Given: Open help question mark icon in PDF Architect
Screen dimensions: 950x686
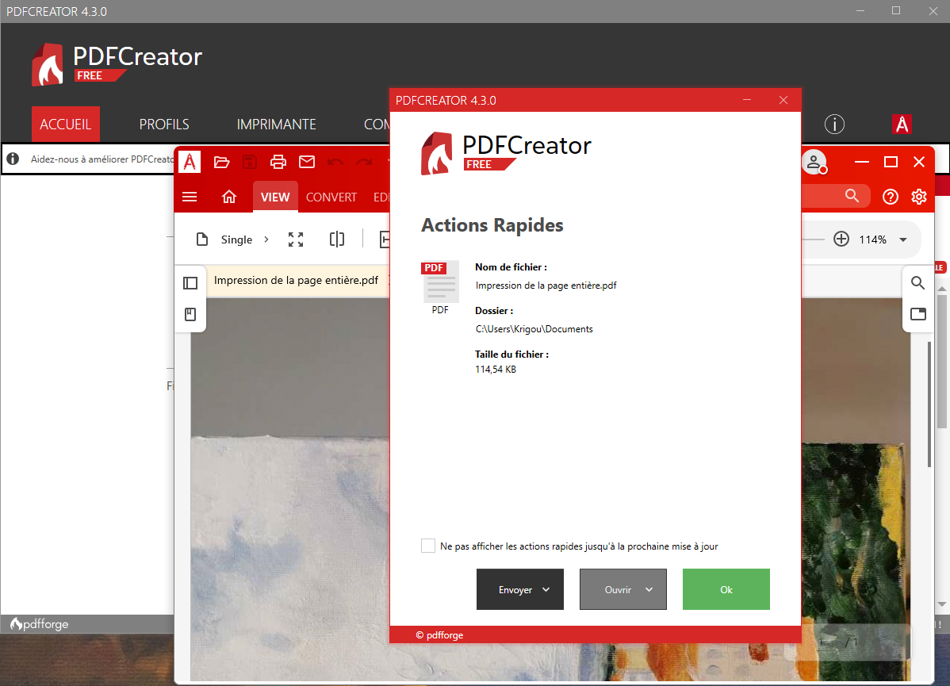Looking at the screenshot, I should 890,197.
